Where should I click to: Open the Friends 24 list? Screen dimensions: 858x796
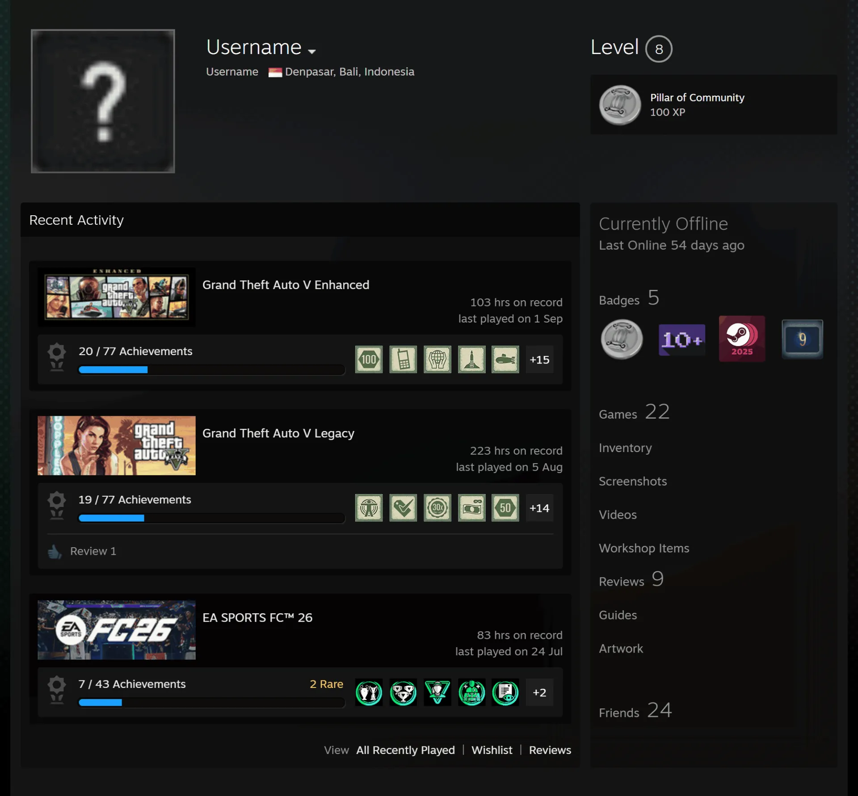[635, 710]
